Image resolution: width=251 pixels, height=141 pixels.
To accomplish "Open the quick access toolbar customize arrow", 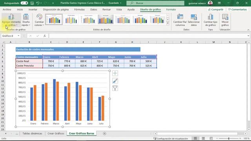I will pos(53,3).
